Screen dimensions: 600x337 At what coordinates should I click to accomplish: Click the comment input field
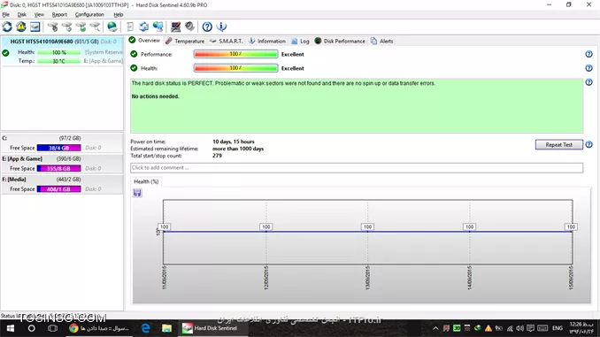point(357,167)
